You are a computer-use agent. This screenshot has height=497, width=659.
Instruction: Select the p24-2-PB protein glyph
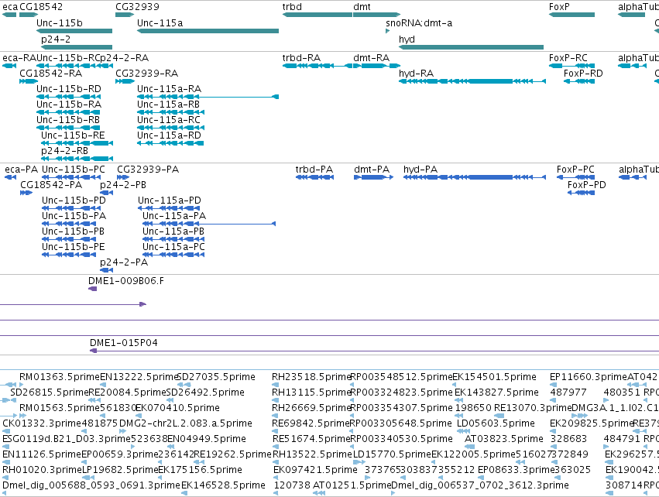pyautogui.click(x=107, y=193)
